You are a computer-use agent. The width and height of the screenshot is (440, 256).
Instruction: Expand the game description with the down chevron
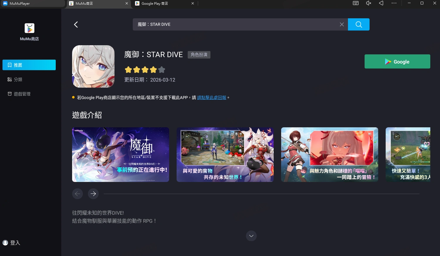[x=251, y=236]
